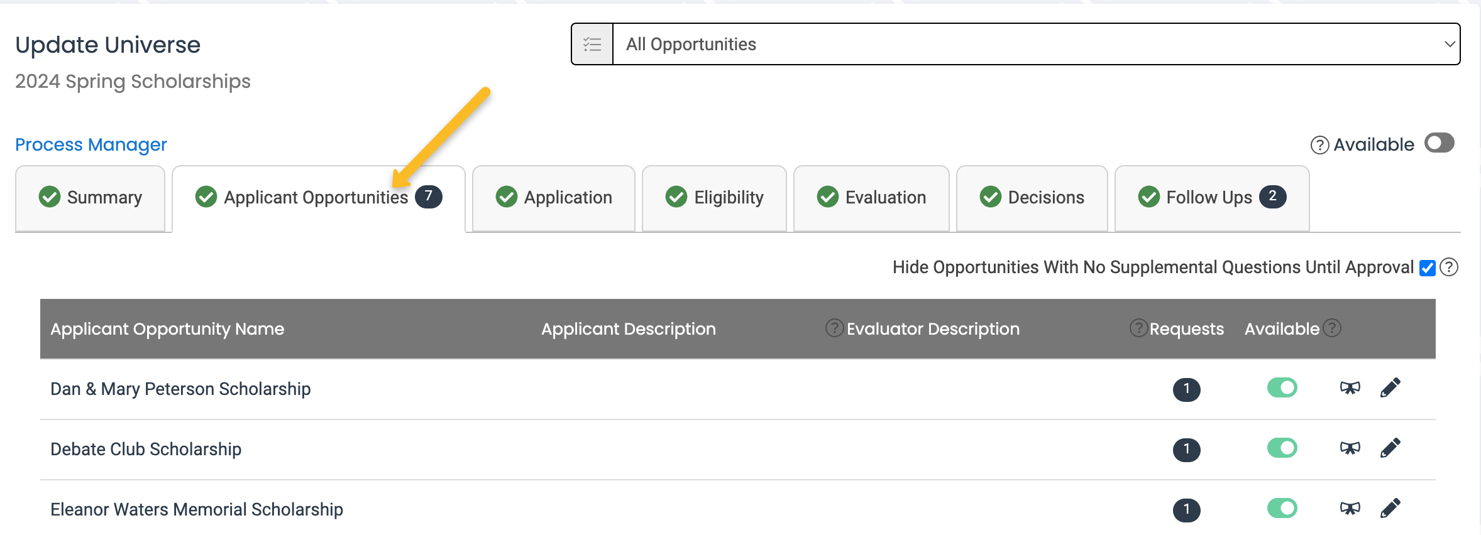The image size is (1481, 535).
Task: Open the All Opportunities dropdown
Action: coord(1037,44)
